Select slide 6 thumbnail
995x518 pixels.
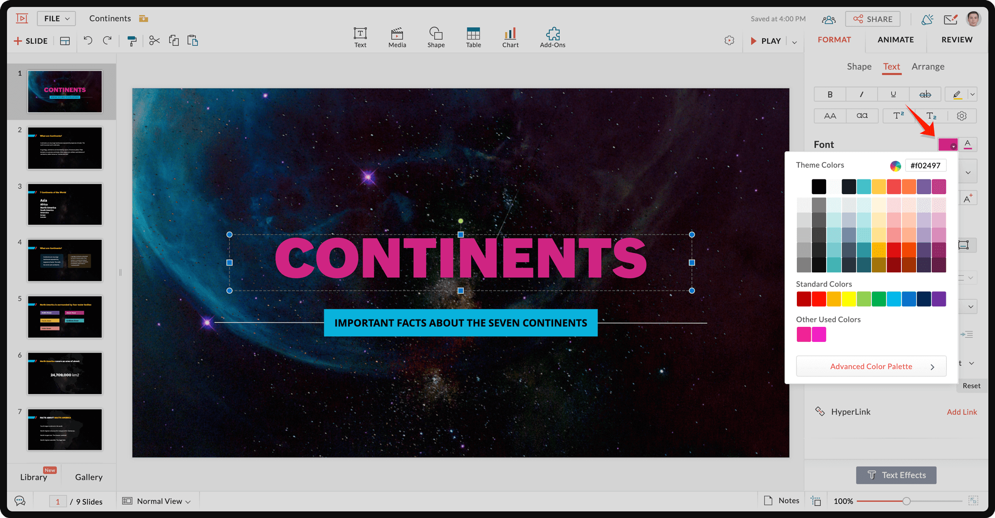(65, 373)
